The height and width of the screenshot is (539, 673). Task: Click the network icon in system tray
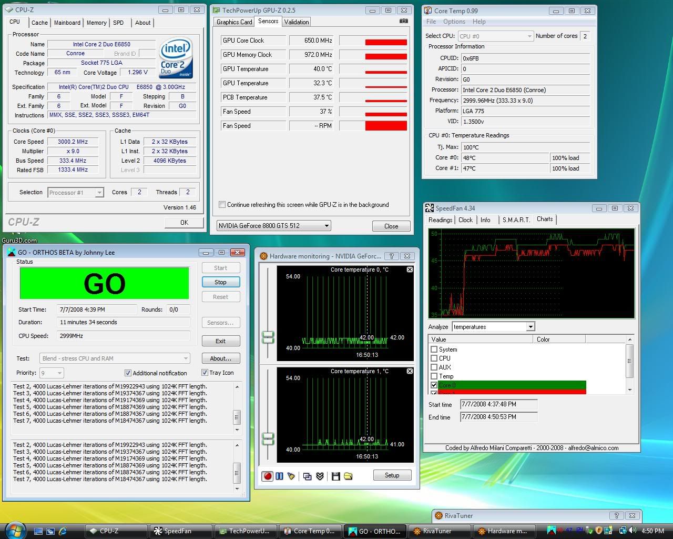click(623, 531)
